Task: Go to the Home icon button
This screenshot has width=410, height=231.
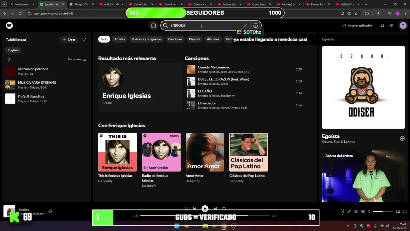Action: point(153,25)
